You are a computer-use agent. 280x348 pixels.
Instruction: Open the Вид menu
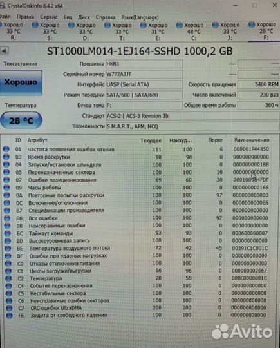tap(68, 17)
